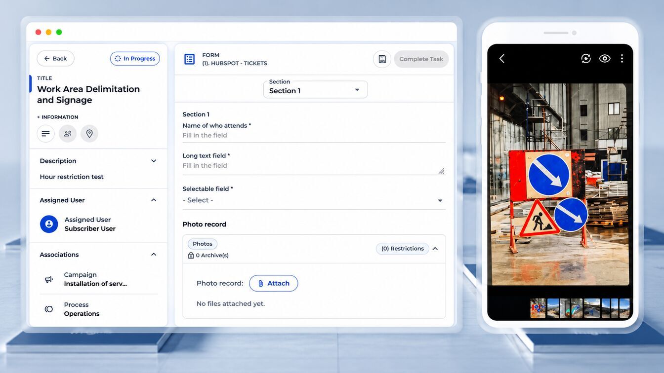This screenshot has width=664, height=373.
Task: Collapse the Photo record panel chevron
Action: click(435, 249)
